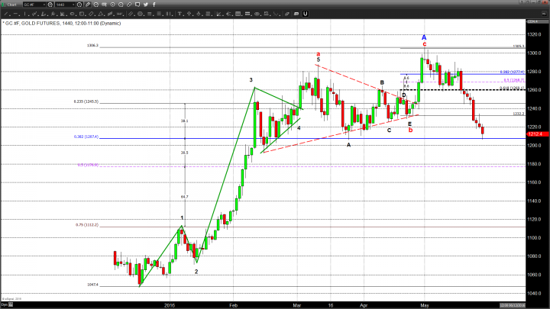Click the speech bubble note tool

(296, 14)
